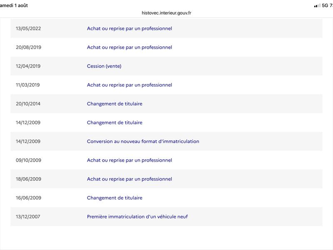Click the 13/12/2007 date cell
The image size is (333, 250).
[x=28, y=217]
